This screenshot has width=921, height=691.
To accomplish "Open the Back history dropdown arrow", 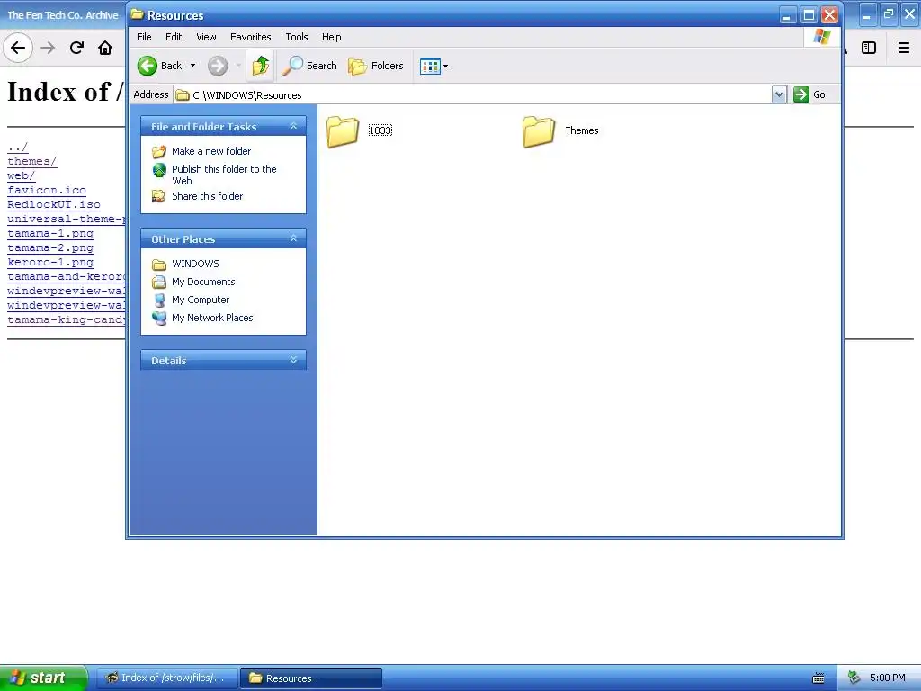I will click(x=192, y=66).
